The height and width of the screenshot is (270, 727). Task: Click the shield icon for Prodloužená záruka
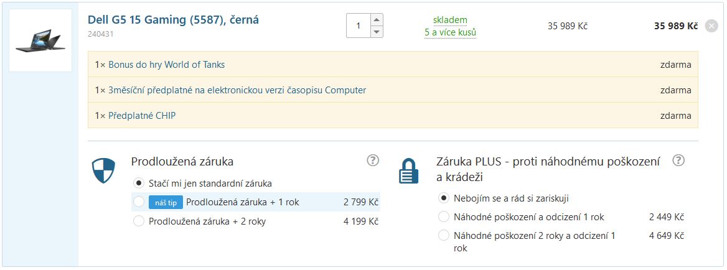pos(103,170)
